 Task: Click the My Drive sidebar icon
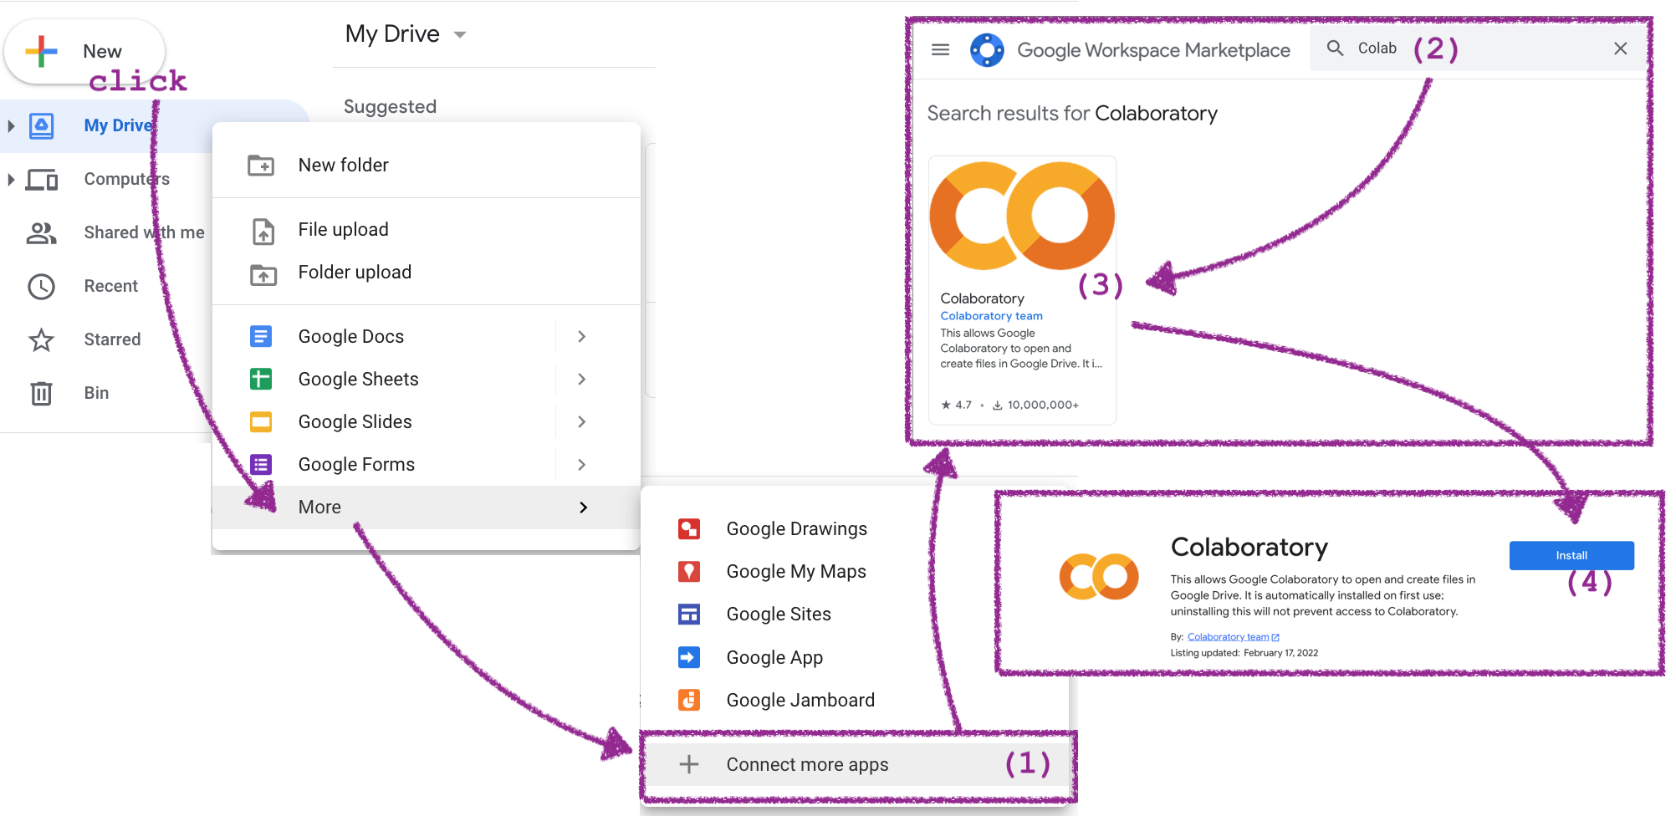[41, 125]
